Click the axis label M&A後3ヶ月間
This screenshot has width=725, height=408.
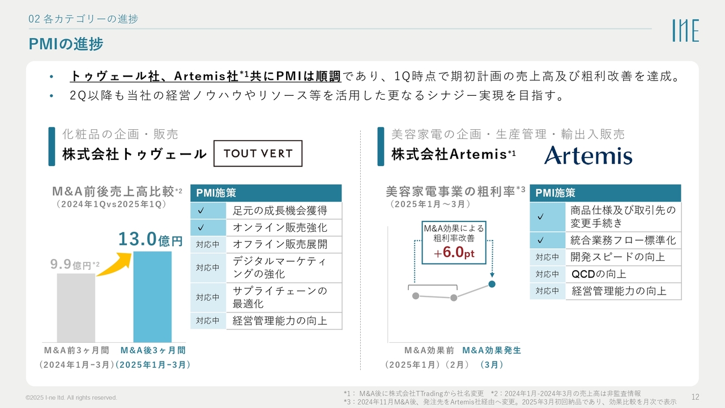point(153,350)
